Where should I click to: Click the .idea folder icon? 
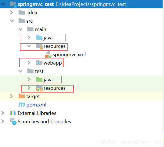(22, 12)
